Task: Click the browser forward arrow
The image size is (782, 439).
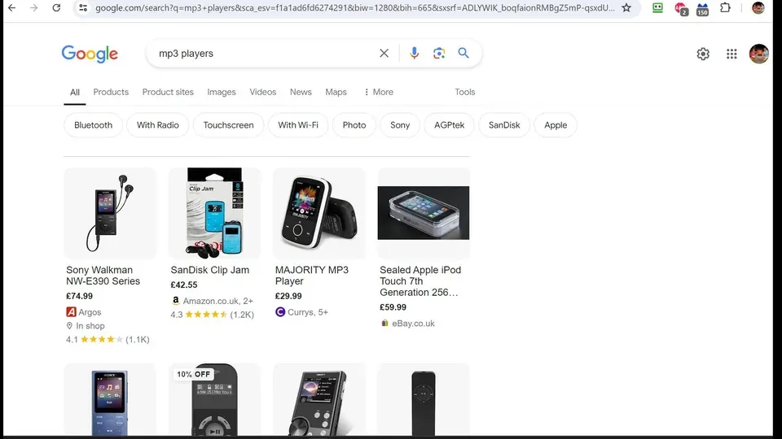Action: pyautogui.click(x=34, y=8)
